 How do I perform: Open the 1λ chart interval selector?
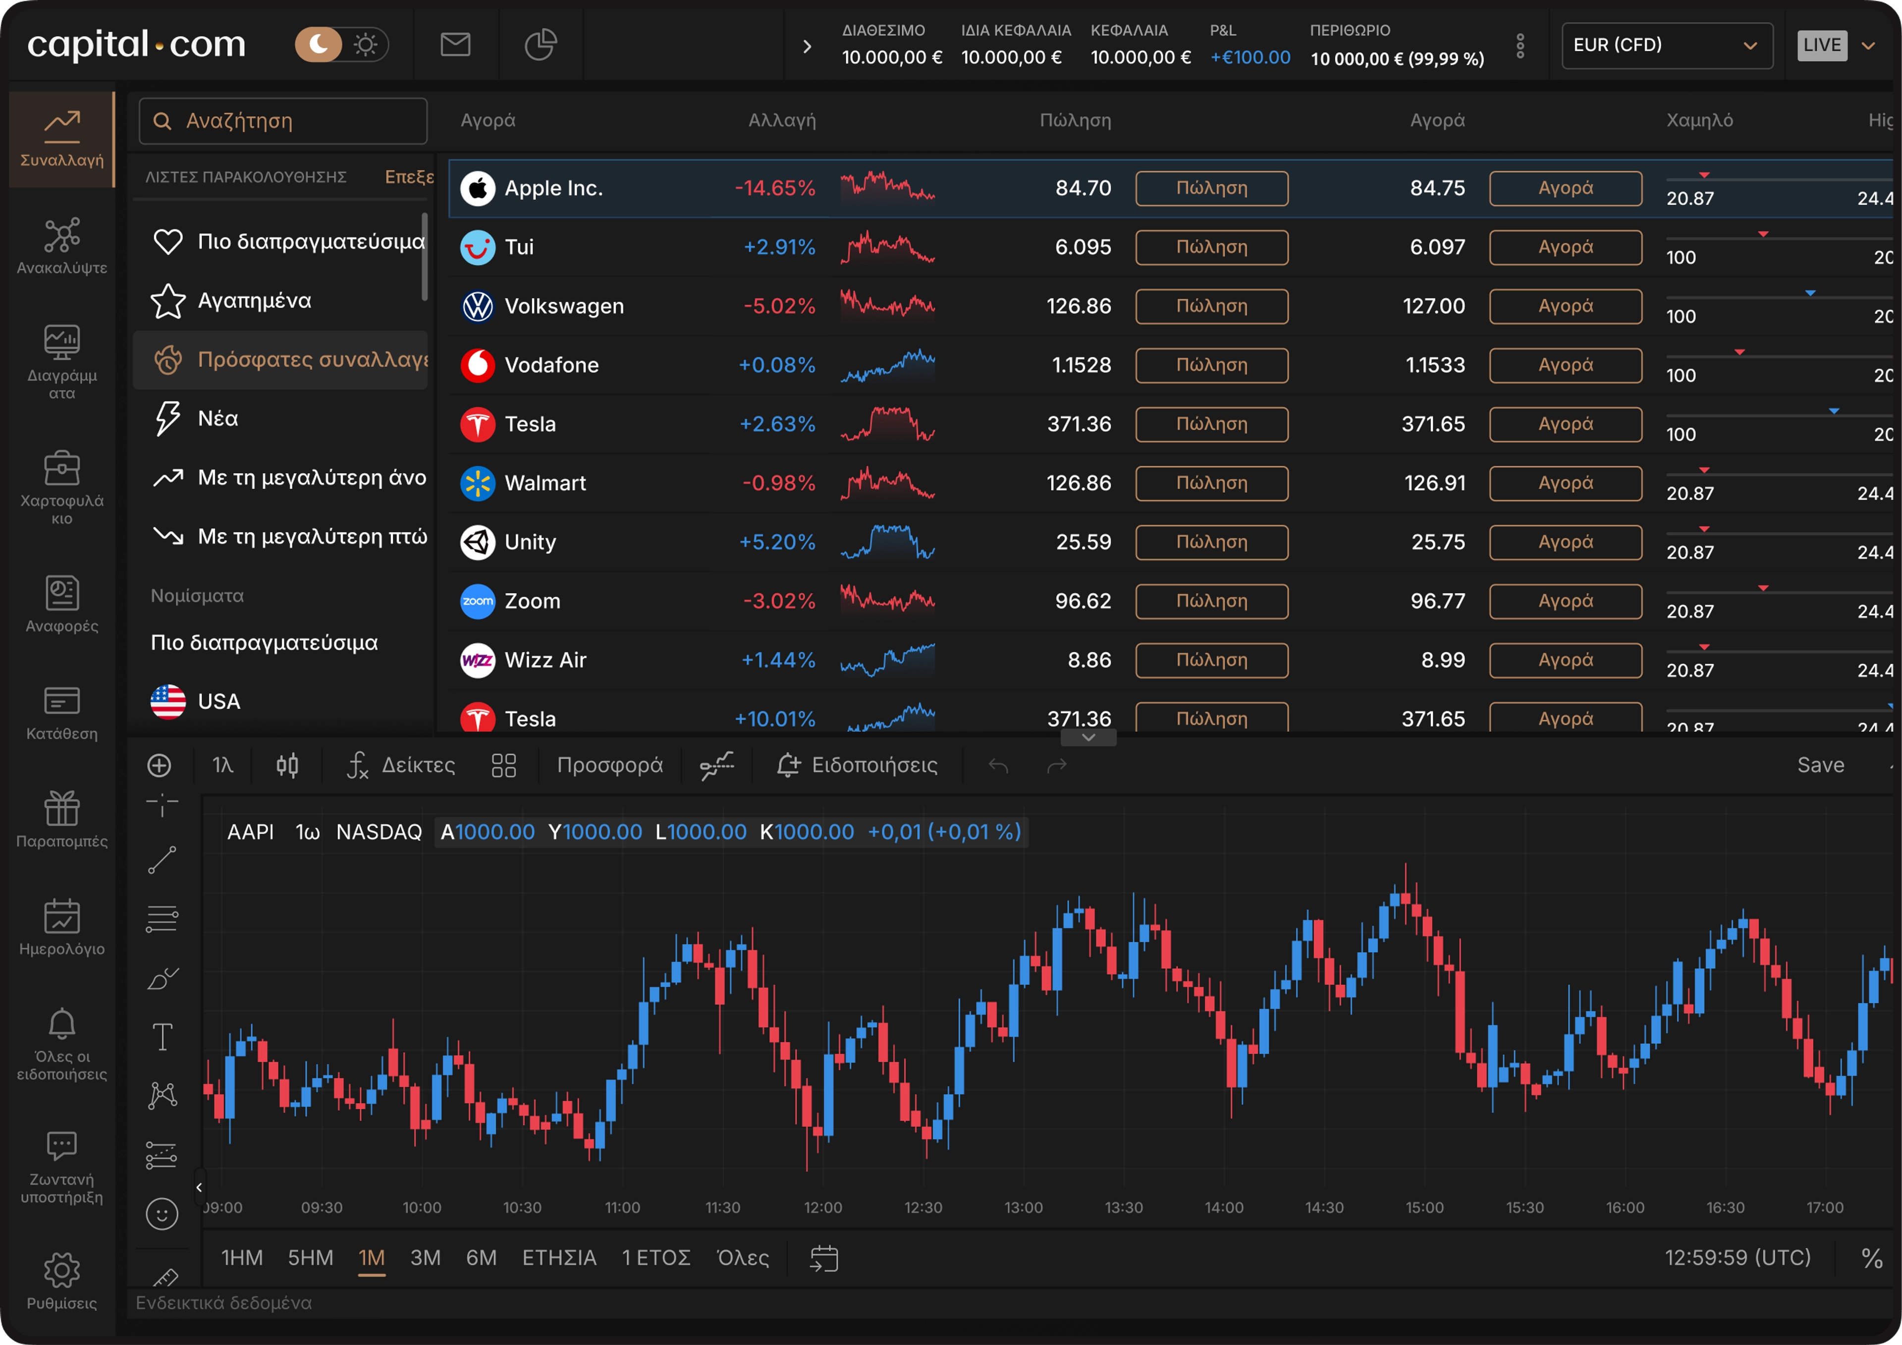tap(223, 765)
